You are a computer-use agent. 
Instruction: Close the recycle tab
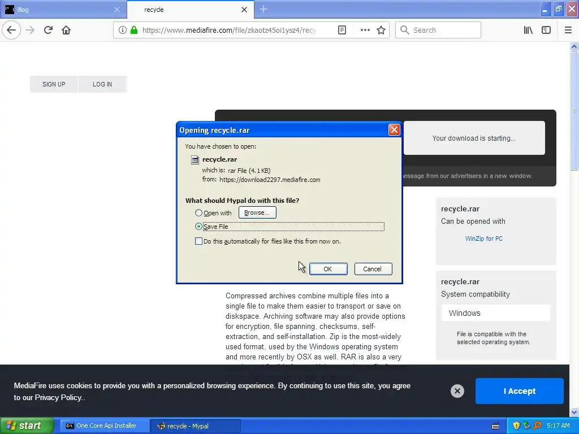[x=244, y=10]
